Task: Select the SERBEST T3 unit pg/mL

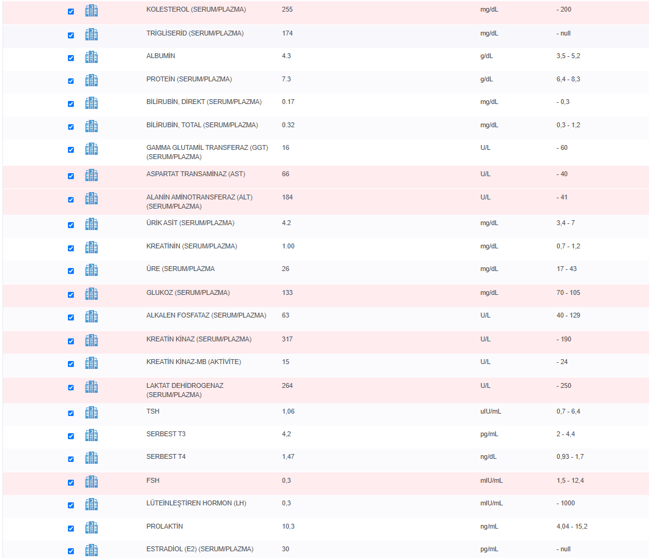Action: [x=489, y=434]
